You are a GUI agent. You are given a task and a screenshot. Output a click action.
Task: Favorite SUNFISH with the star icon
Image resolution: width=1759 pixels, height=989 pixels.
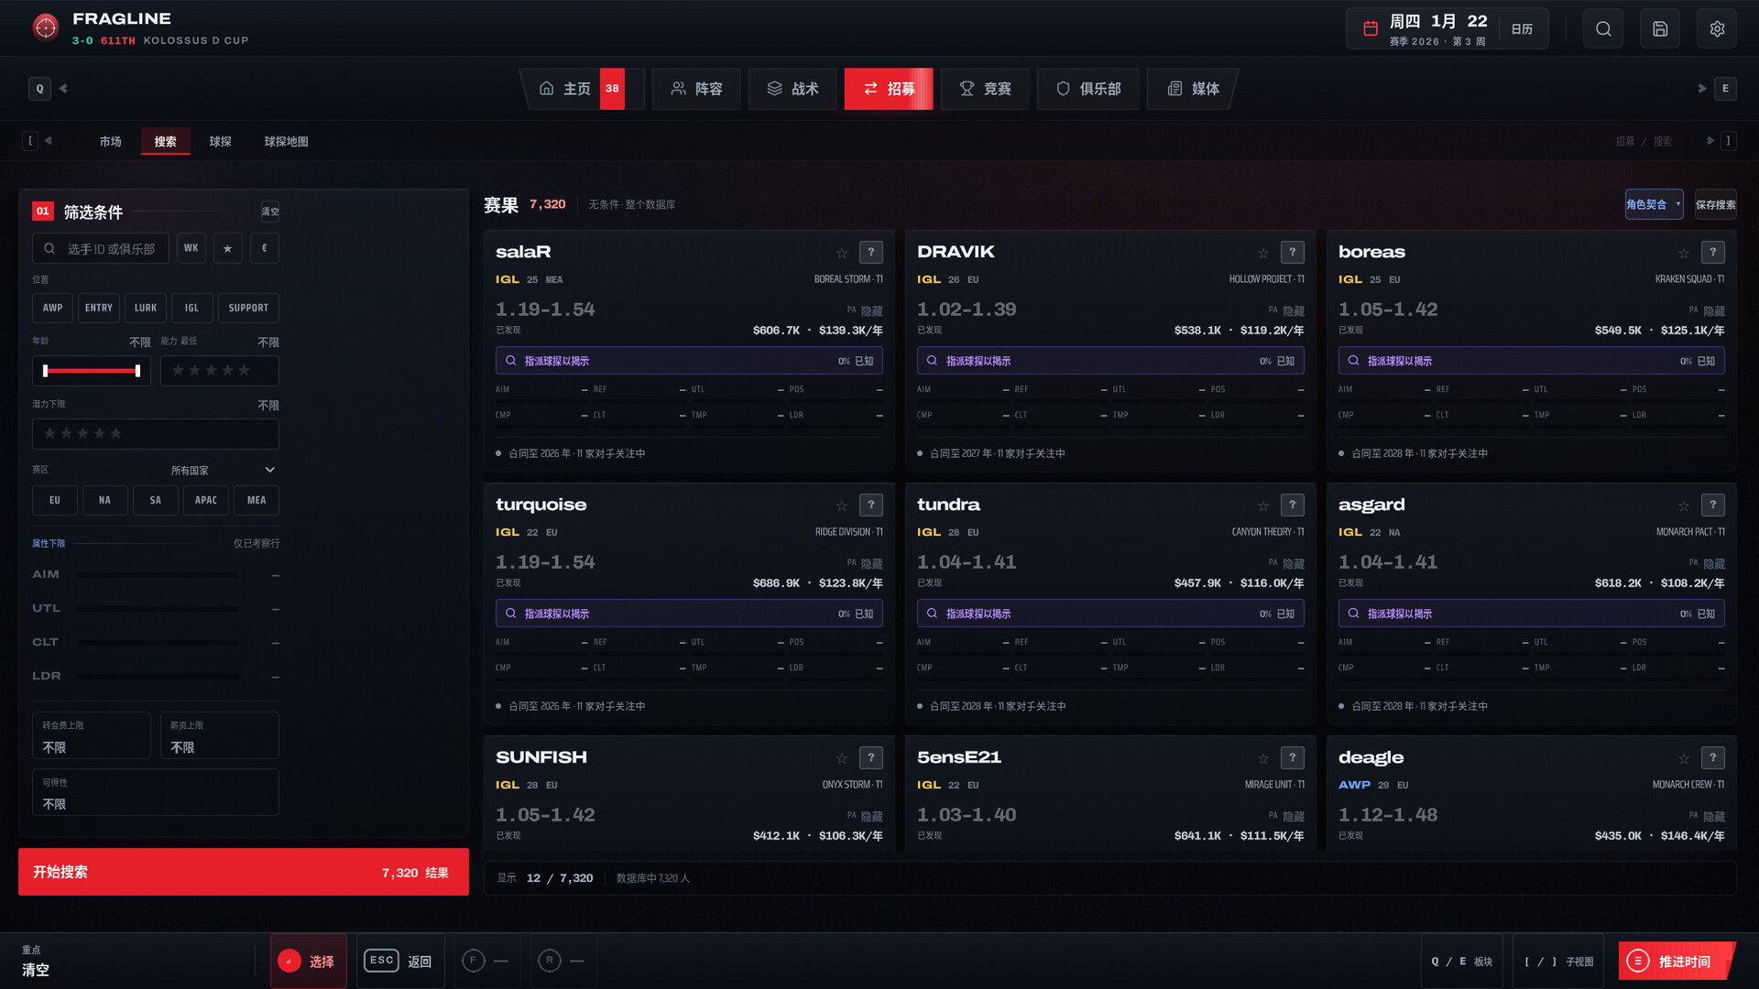[841, 758]
